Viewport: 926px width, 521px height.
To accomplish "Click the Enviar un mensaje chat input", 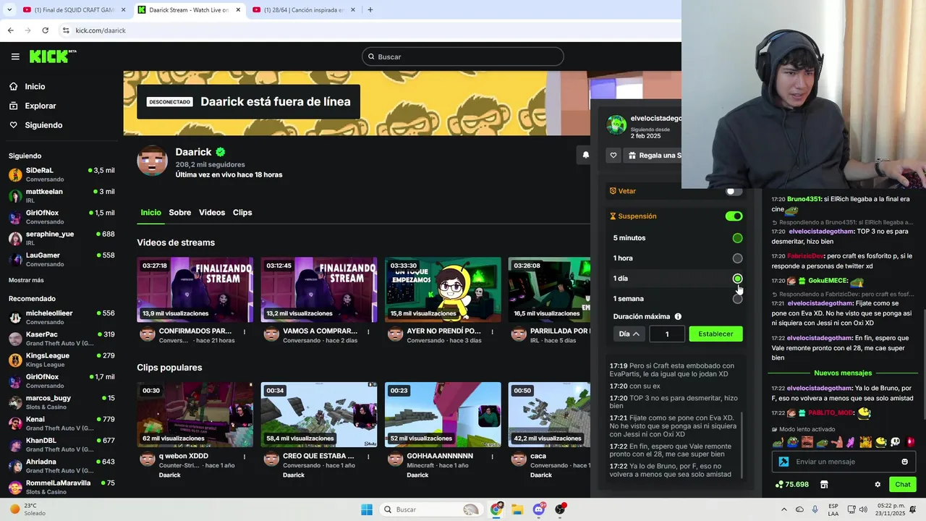I will pos(845,462).
